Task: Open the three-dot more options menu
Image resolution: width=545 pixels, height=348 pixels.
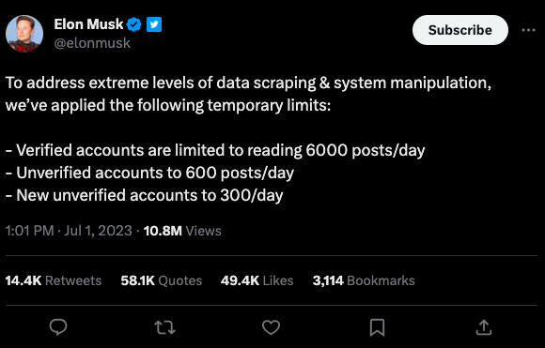Action: click(528, 30)
